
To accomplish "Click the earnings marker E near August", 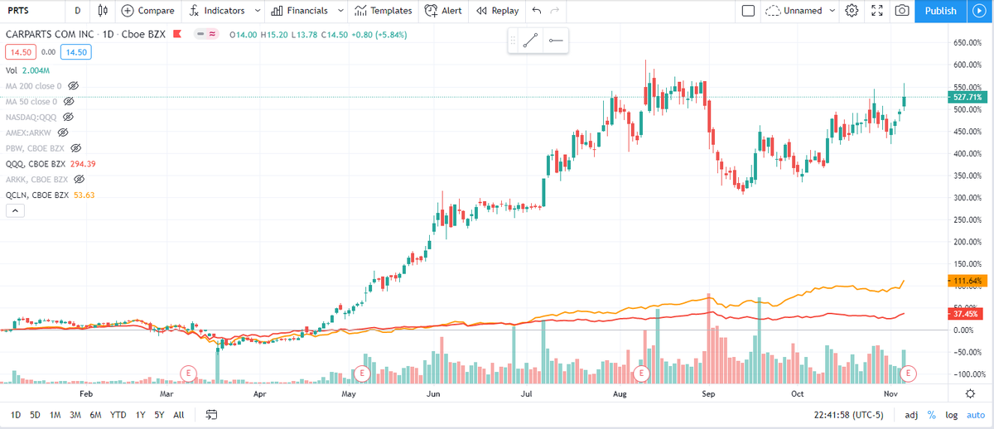I will point(640,374).
